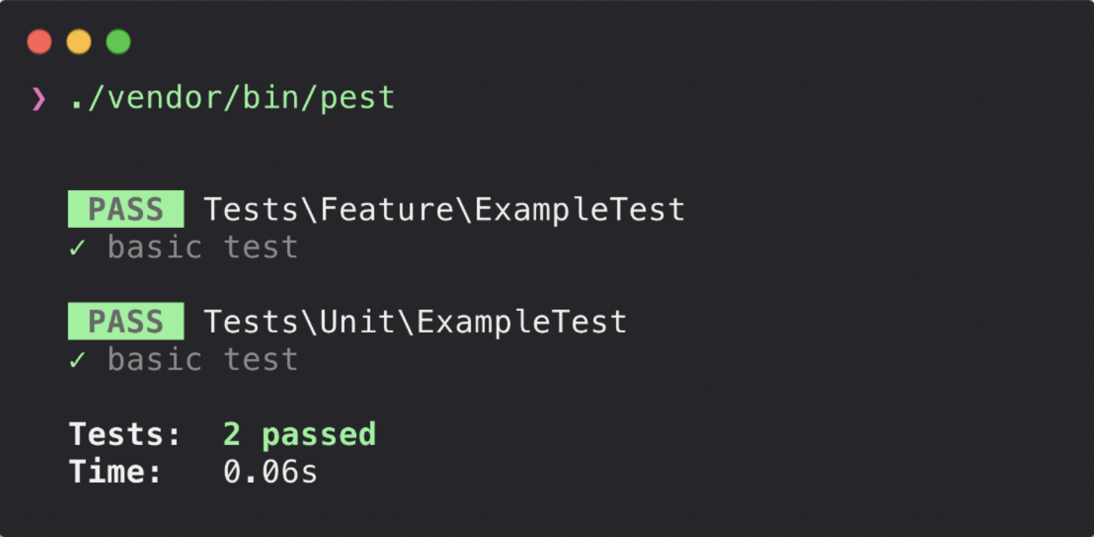The height and width of the screenshot is (537, 1094).
Task: Click the PASS badge for the Unit test
Action: 125,321
